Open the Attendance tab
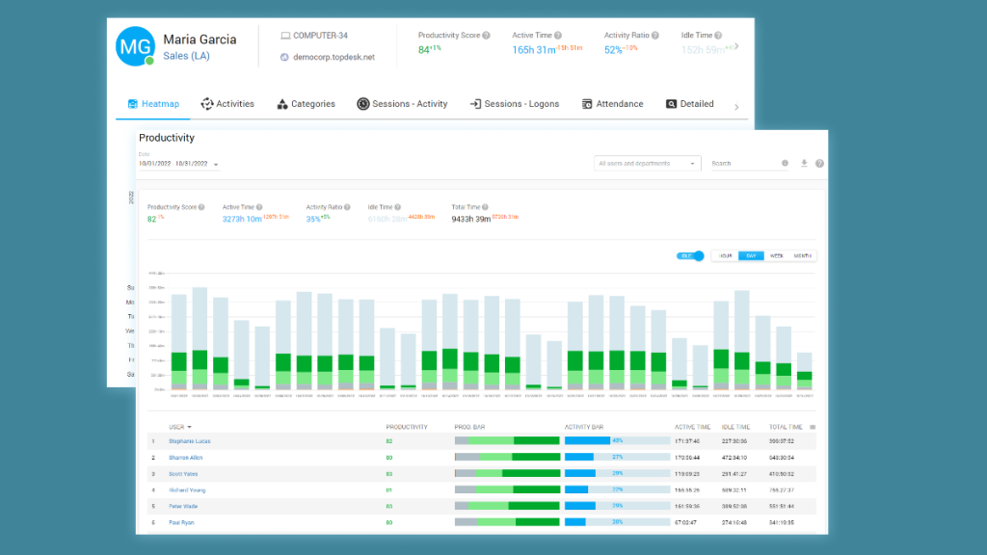This screenshot has width=987, height=555. click(613, 103)
